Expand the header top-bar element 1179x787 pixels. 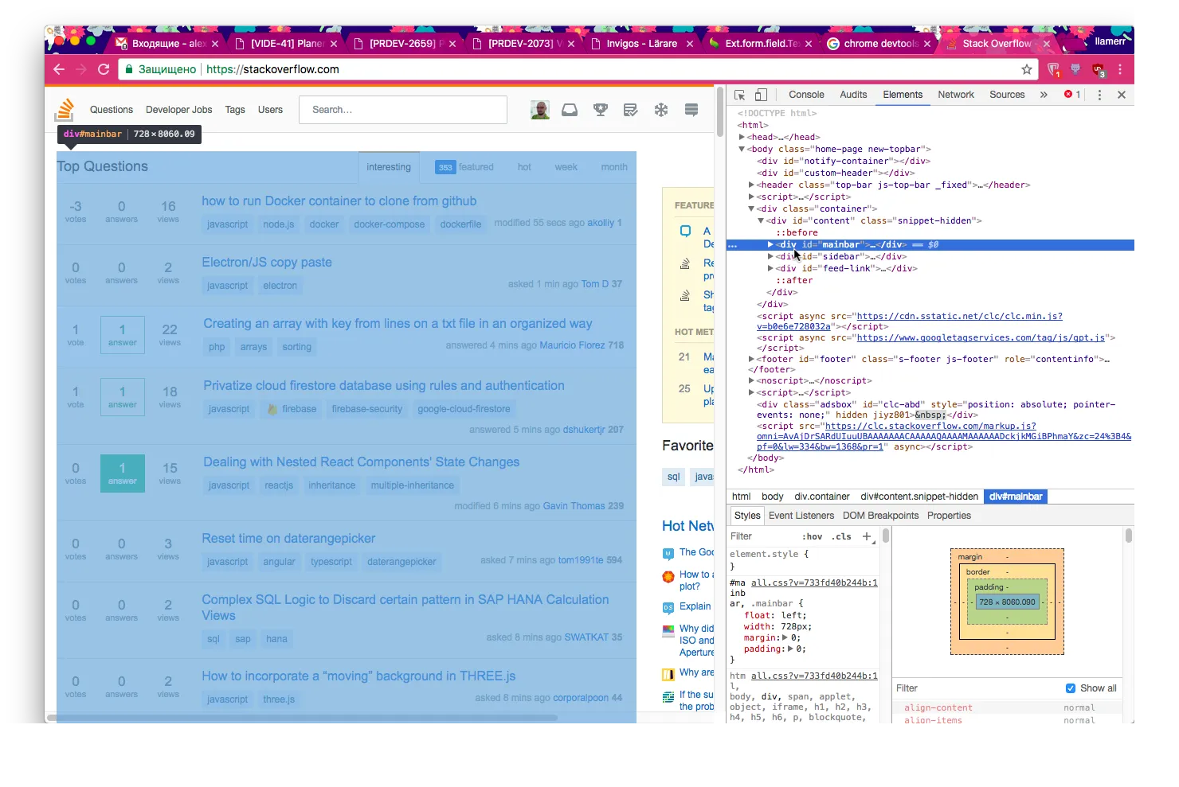pyautogui.click(x=751, y=185)
